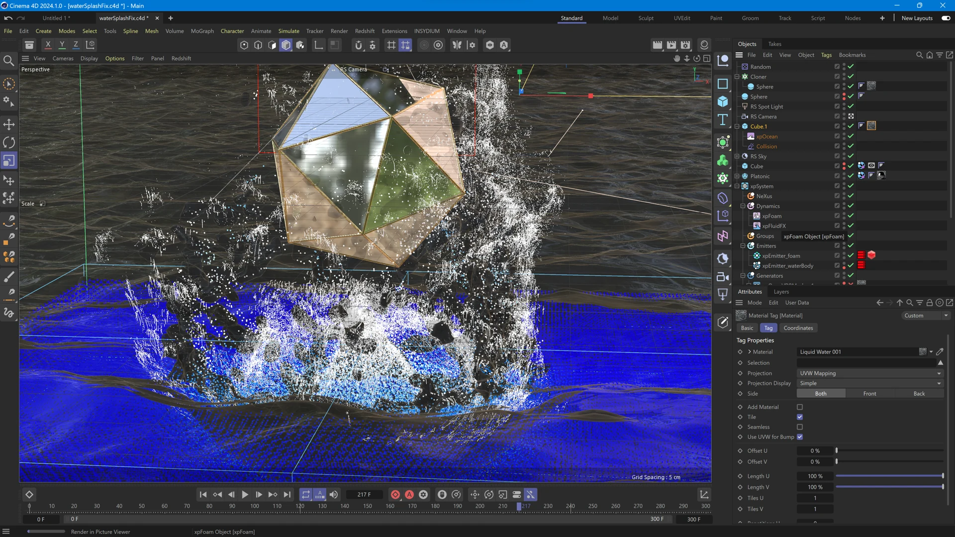Select the Scale tool in left toolbar
Image resolution: width=955 pixels, height=537 pixels.
point(9,161)
